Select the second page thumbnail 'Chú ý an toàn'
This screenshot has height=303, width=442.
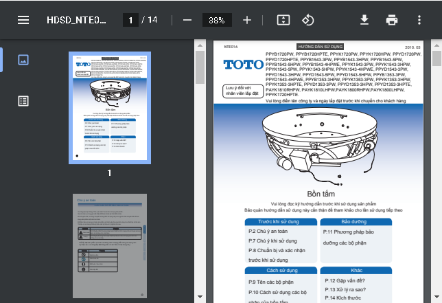click(110, 246)
